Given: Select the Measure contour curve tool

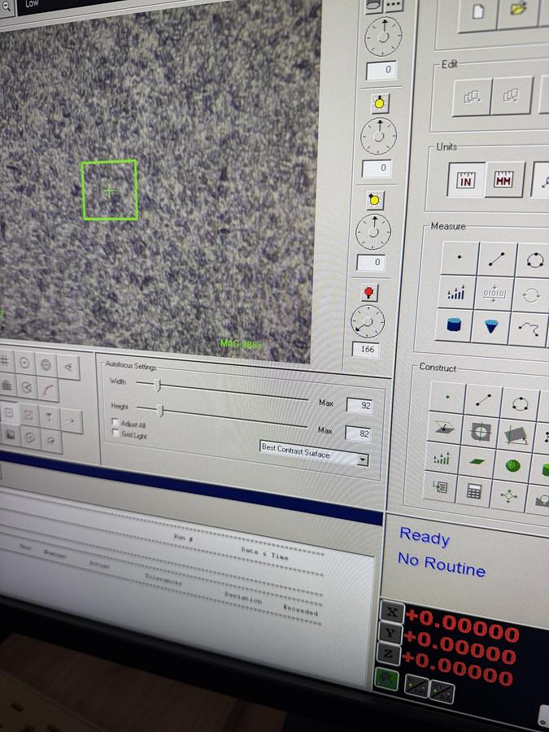Looking at the screenshot, I should pos(528,329).
